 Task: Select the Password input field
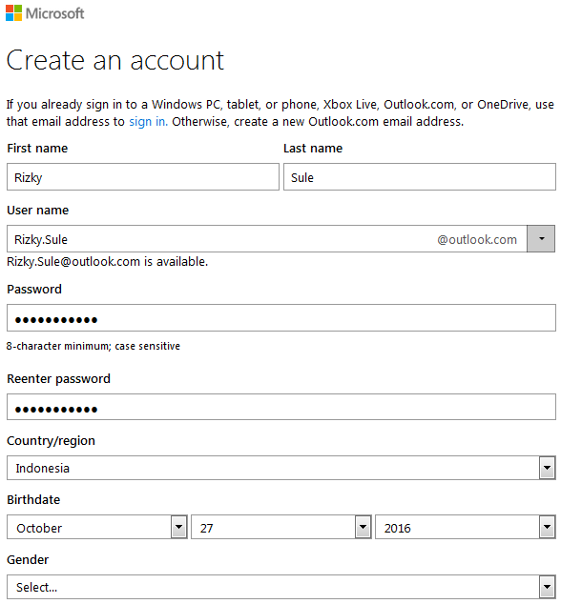point(281,318)
